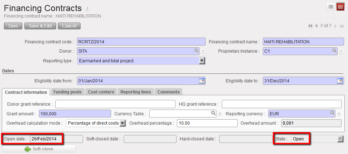This screenshot has width=348, height=154.
Task: Expand the State dropdown
Action: click(x=340, y=139)
